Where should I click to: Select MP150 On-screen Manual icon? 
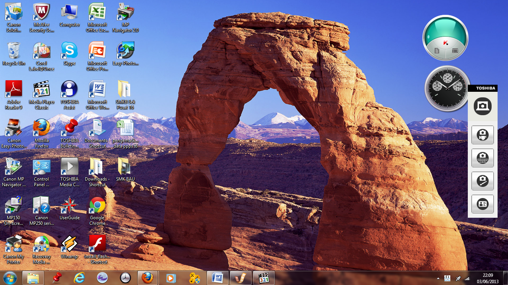14,211
